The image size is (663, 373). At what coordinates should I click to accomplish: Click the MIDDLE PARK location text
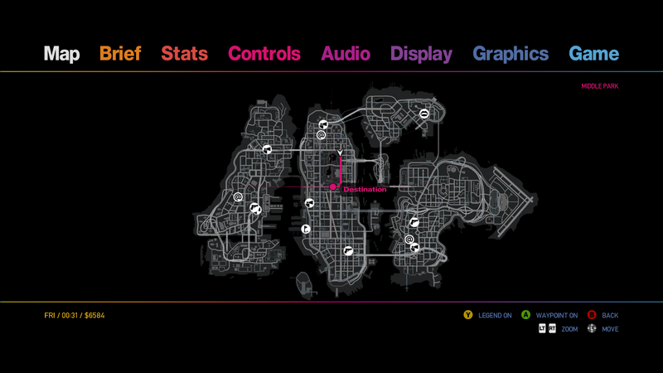point(599,86)
